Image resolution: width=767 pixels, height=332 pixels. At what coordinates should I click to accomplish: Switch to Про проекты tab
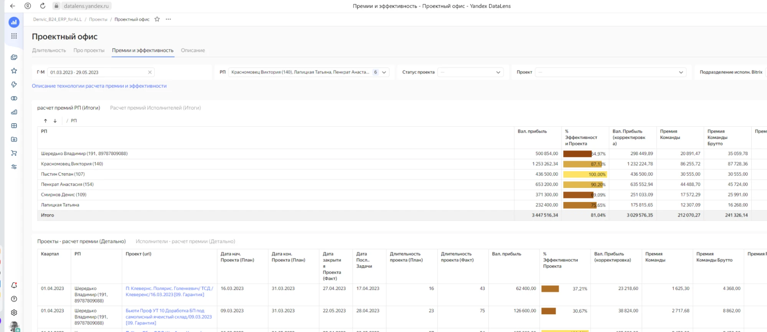coord(89,50)
